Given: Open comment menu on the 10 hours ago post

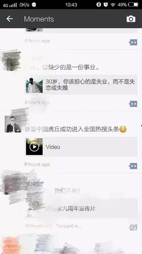Looking at the screenshot, I should point(133,227).
